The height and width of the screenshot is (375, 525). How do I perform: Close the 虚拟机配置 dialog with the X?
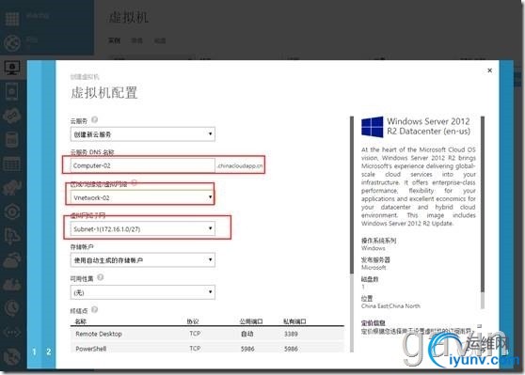(490, 70)
